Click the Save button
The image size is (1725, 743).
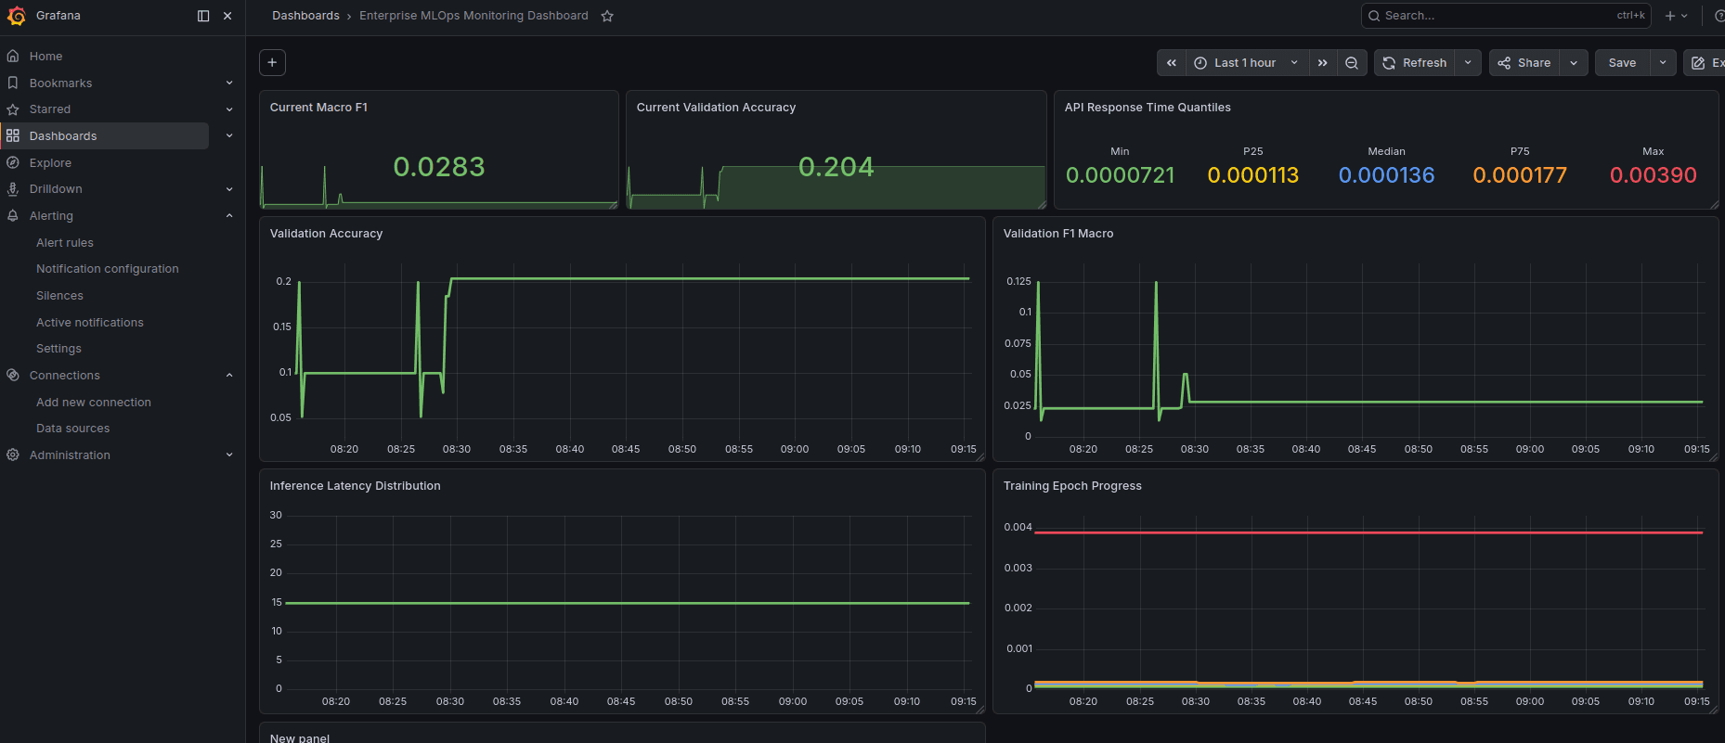1622,63
